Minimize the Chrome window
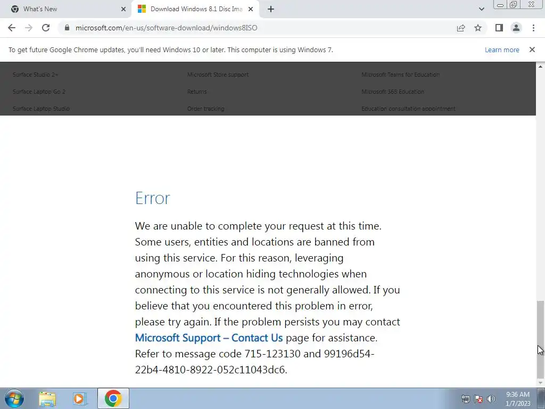Viewport: 545px width, 409px height. point(500,5)
